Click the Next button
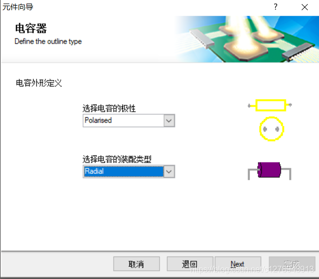This screenshot has height=279, width=319. click(x=238, y=264)
